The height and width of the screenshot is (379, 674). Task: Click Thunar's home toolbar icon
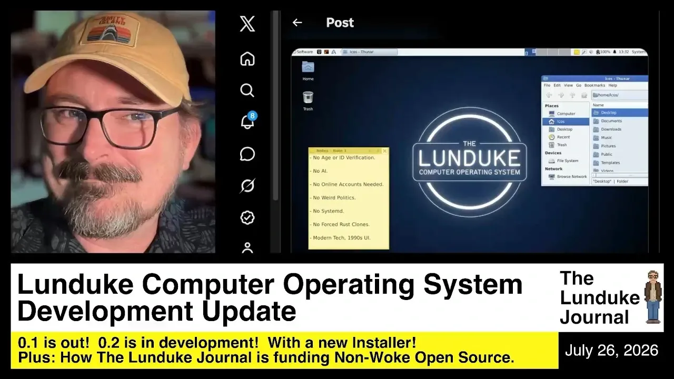coord(584,95)
